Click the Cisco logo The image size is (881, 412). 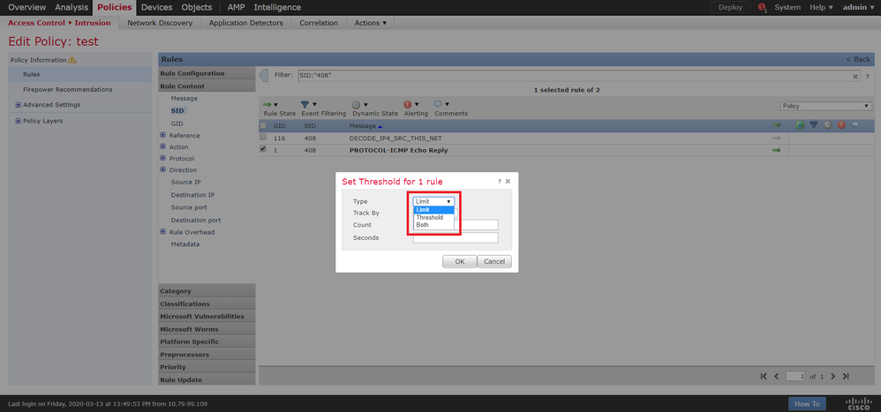pos(857,403)
